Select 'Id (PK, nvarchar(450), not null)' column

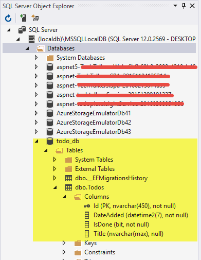[x=135, y=206]
